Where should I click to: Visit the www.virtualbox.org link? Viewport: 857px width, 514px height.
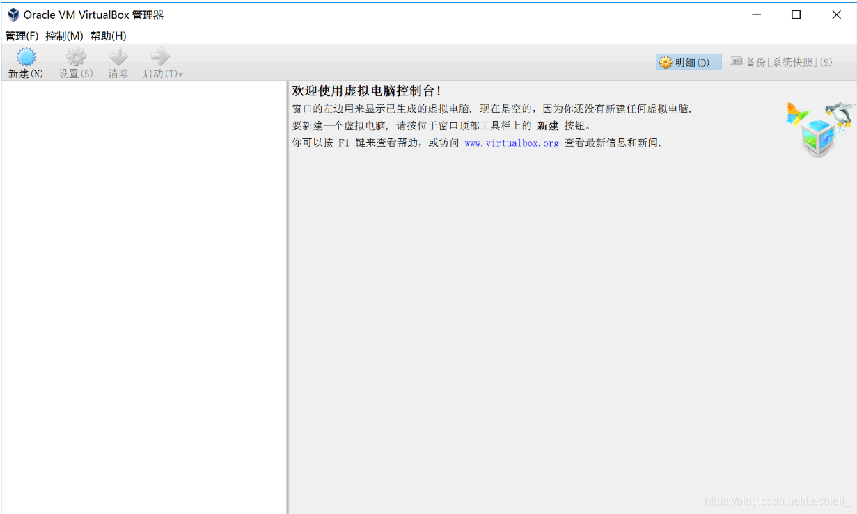coord(512,143)
